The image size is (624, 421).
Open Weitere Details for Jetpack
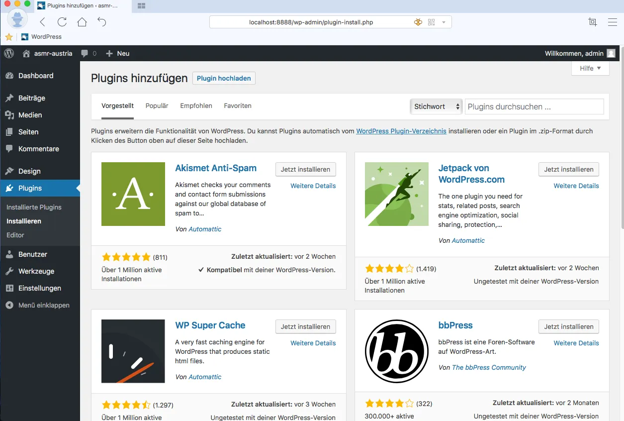coord(576,186)
